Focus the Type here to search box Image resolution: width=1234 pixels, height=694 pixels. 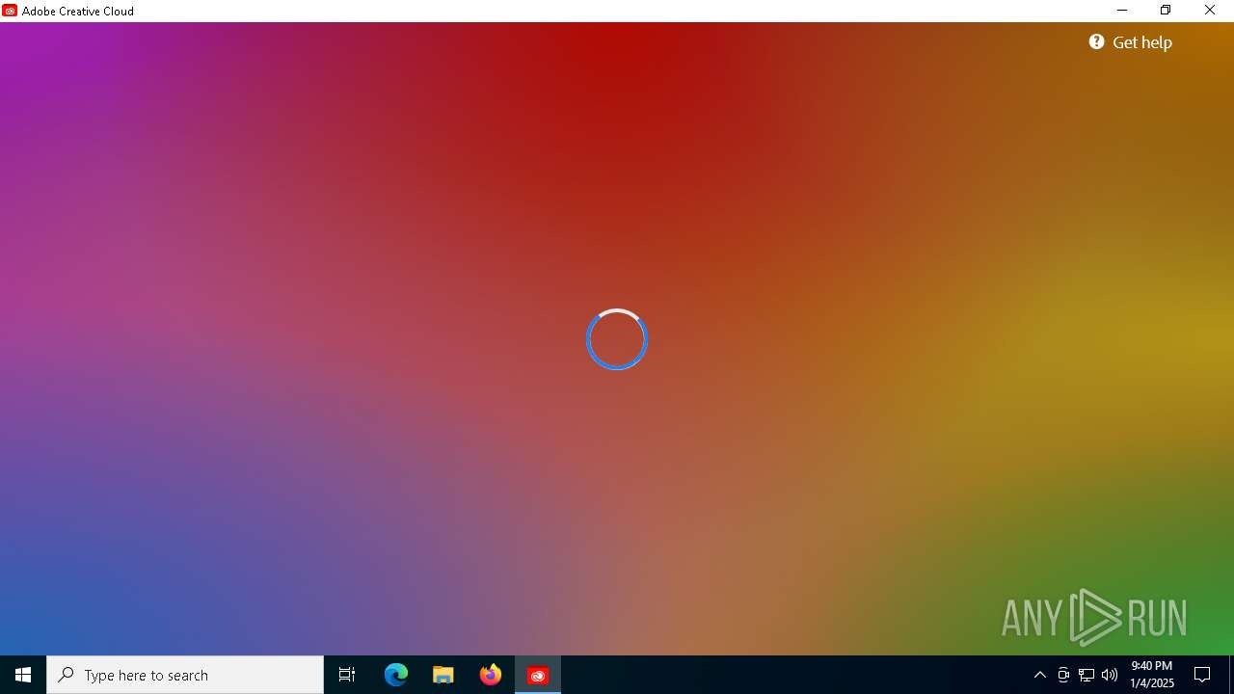185,675
